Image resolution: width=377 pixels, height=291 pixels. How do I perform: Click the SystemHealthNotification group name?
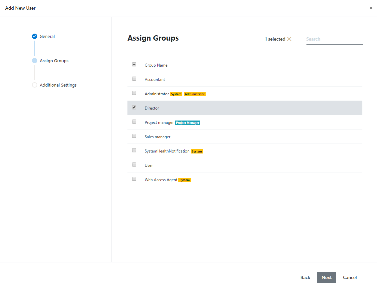[x=167, y=151]
